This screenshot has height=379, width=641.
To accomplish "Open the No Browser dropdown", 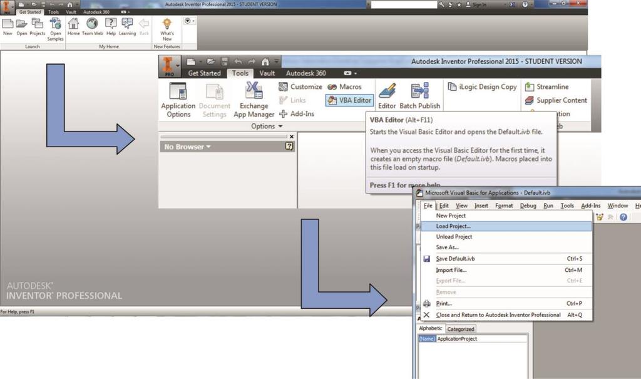I will 187,147.
